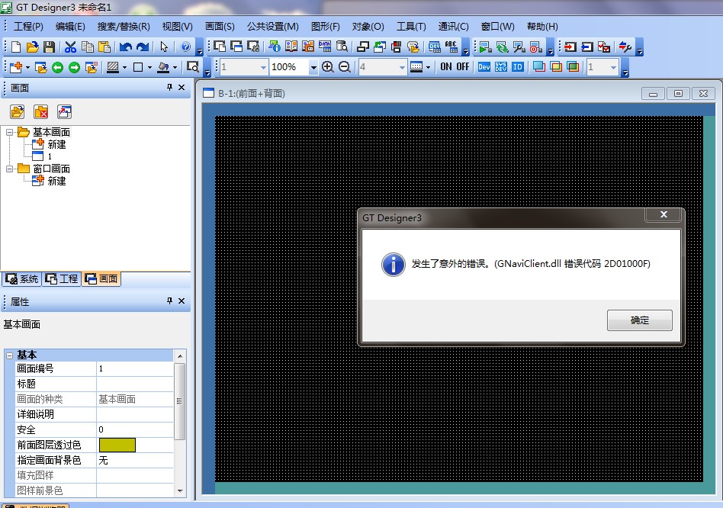The width and height of the screenshot is (723, 508).
Task: Collapse the 基本画面 tree folder
Action: coord(10,132)
